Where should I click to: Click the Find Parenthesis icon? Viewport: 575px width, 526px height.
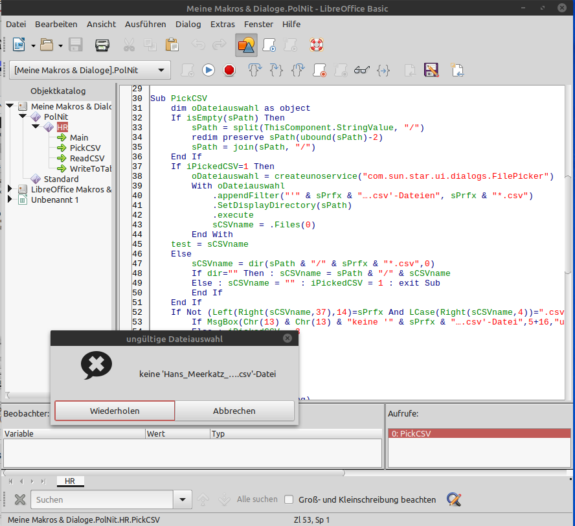tap(383, 70)
